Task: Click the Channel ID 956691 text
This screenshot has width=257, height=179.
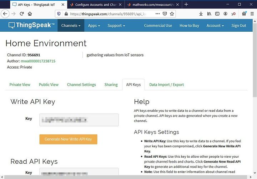Action: [x=24, y=55]
